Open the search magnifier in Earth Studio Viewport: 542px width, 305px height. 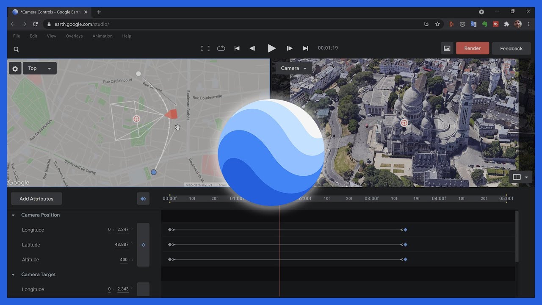click(x=16, y=50)
